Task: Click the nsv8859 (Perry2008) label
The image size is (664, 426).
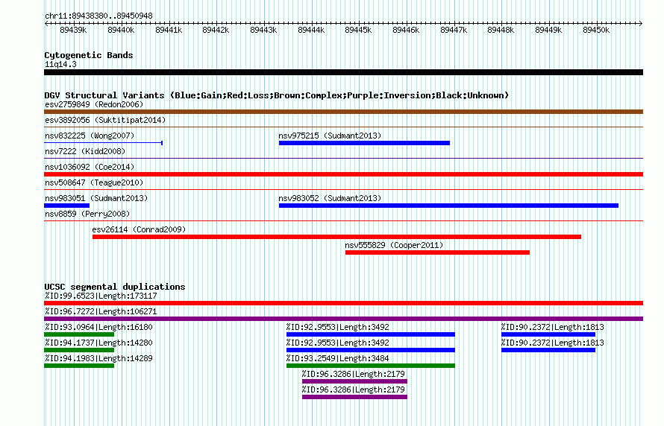Action: point(87,214)
